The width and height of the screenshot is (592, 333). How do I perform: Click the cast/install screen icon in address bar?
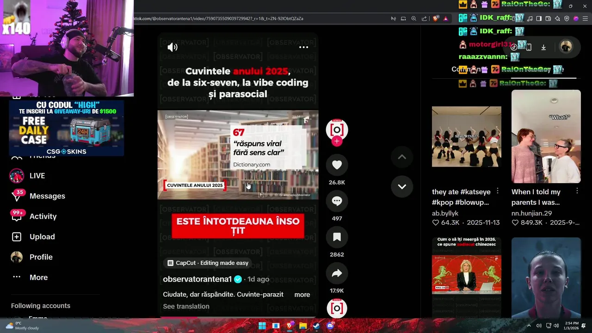point(403,18)
